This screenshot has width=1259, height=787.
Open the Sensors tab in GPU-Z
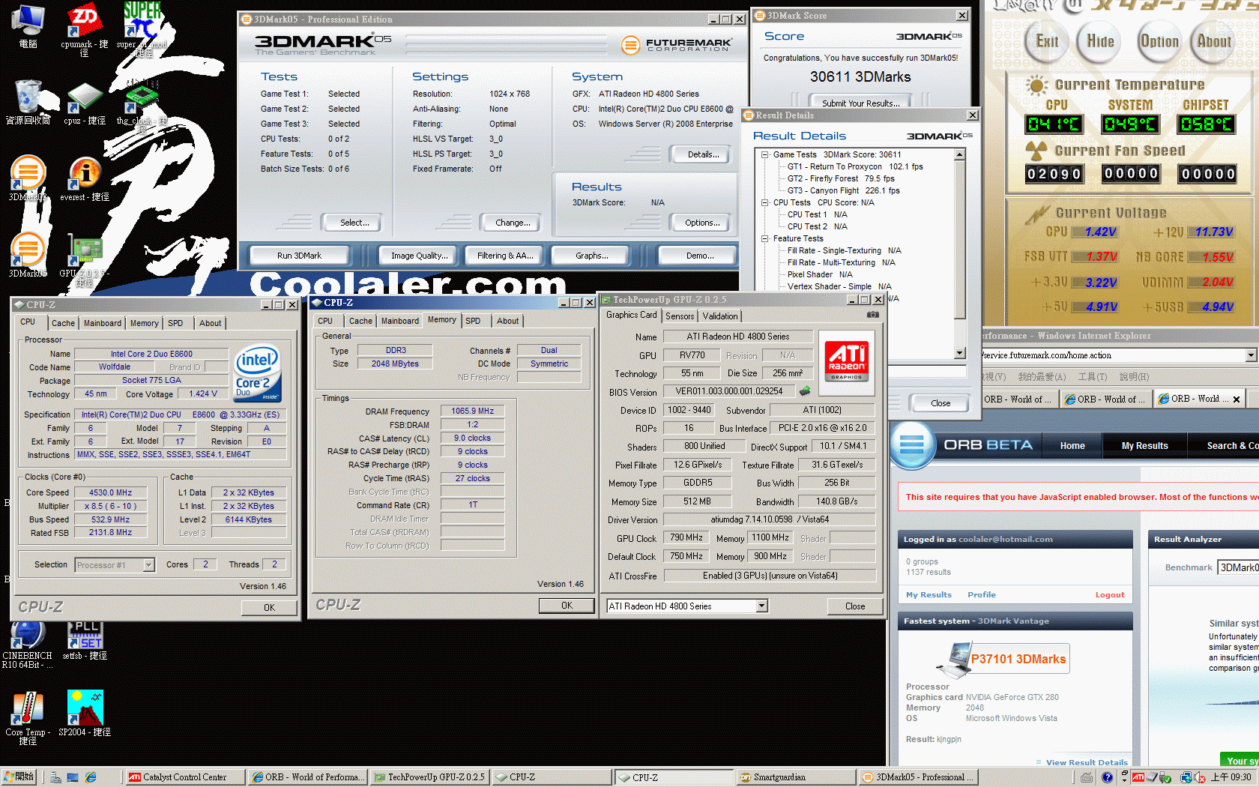[x=680, y=316]
